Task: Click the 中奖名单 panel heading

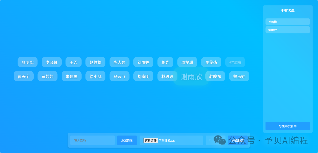Action: [288, 11]
